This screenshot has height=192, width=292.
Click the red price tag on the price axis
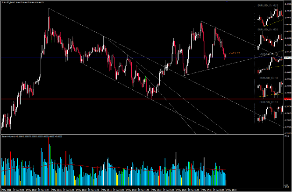point(287,100)
